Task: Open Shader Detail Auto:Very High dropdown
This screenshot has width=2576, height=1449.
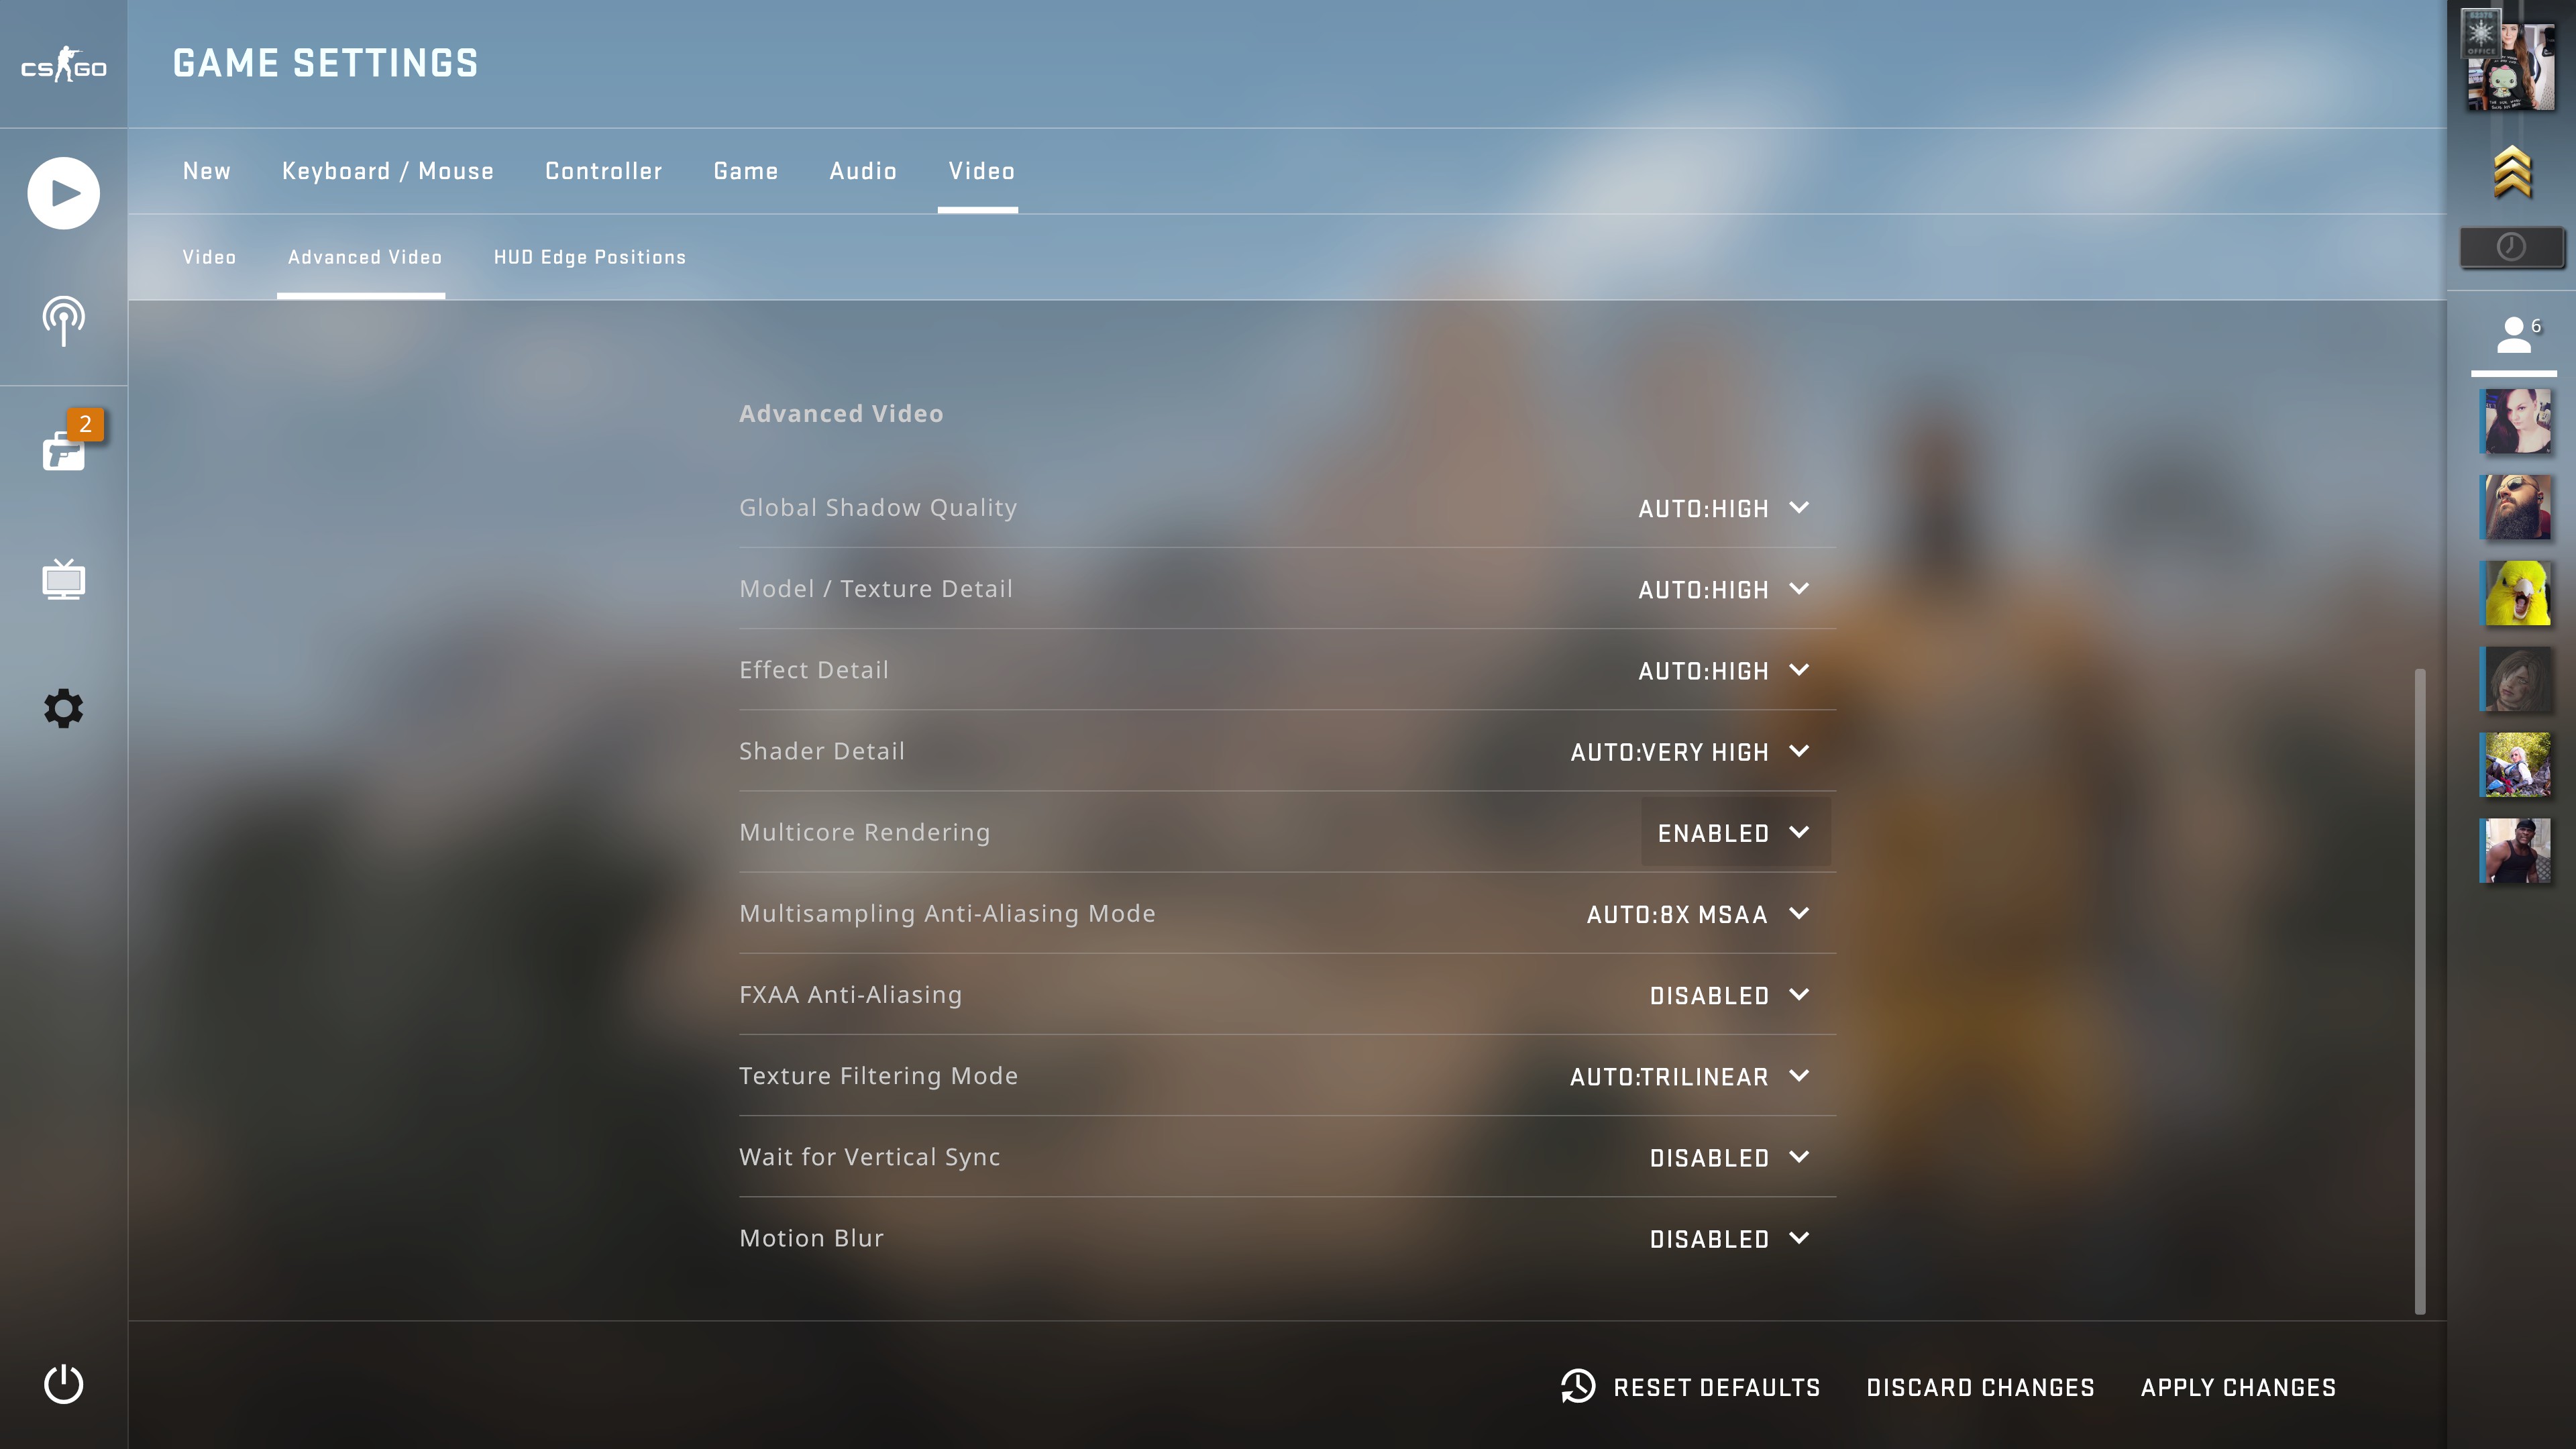Action: pyautogui.click(x=1688, y=752)
